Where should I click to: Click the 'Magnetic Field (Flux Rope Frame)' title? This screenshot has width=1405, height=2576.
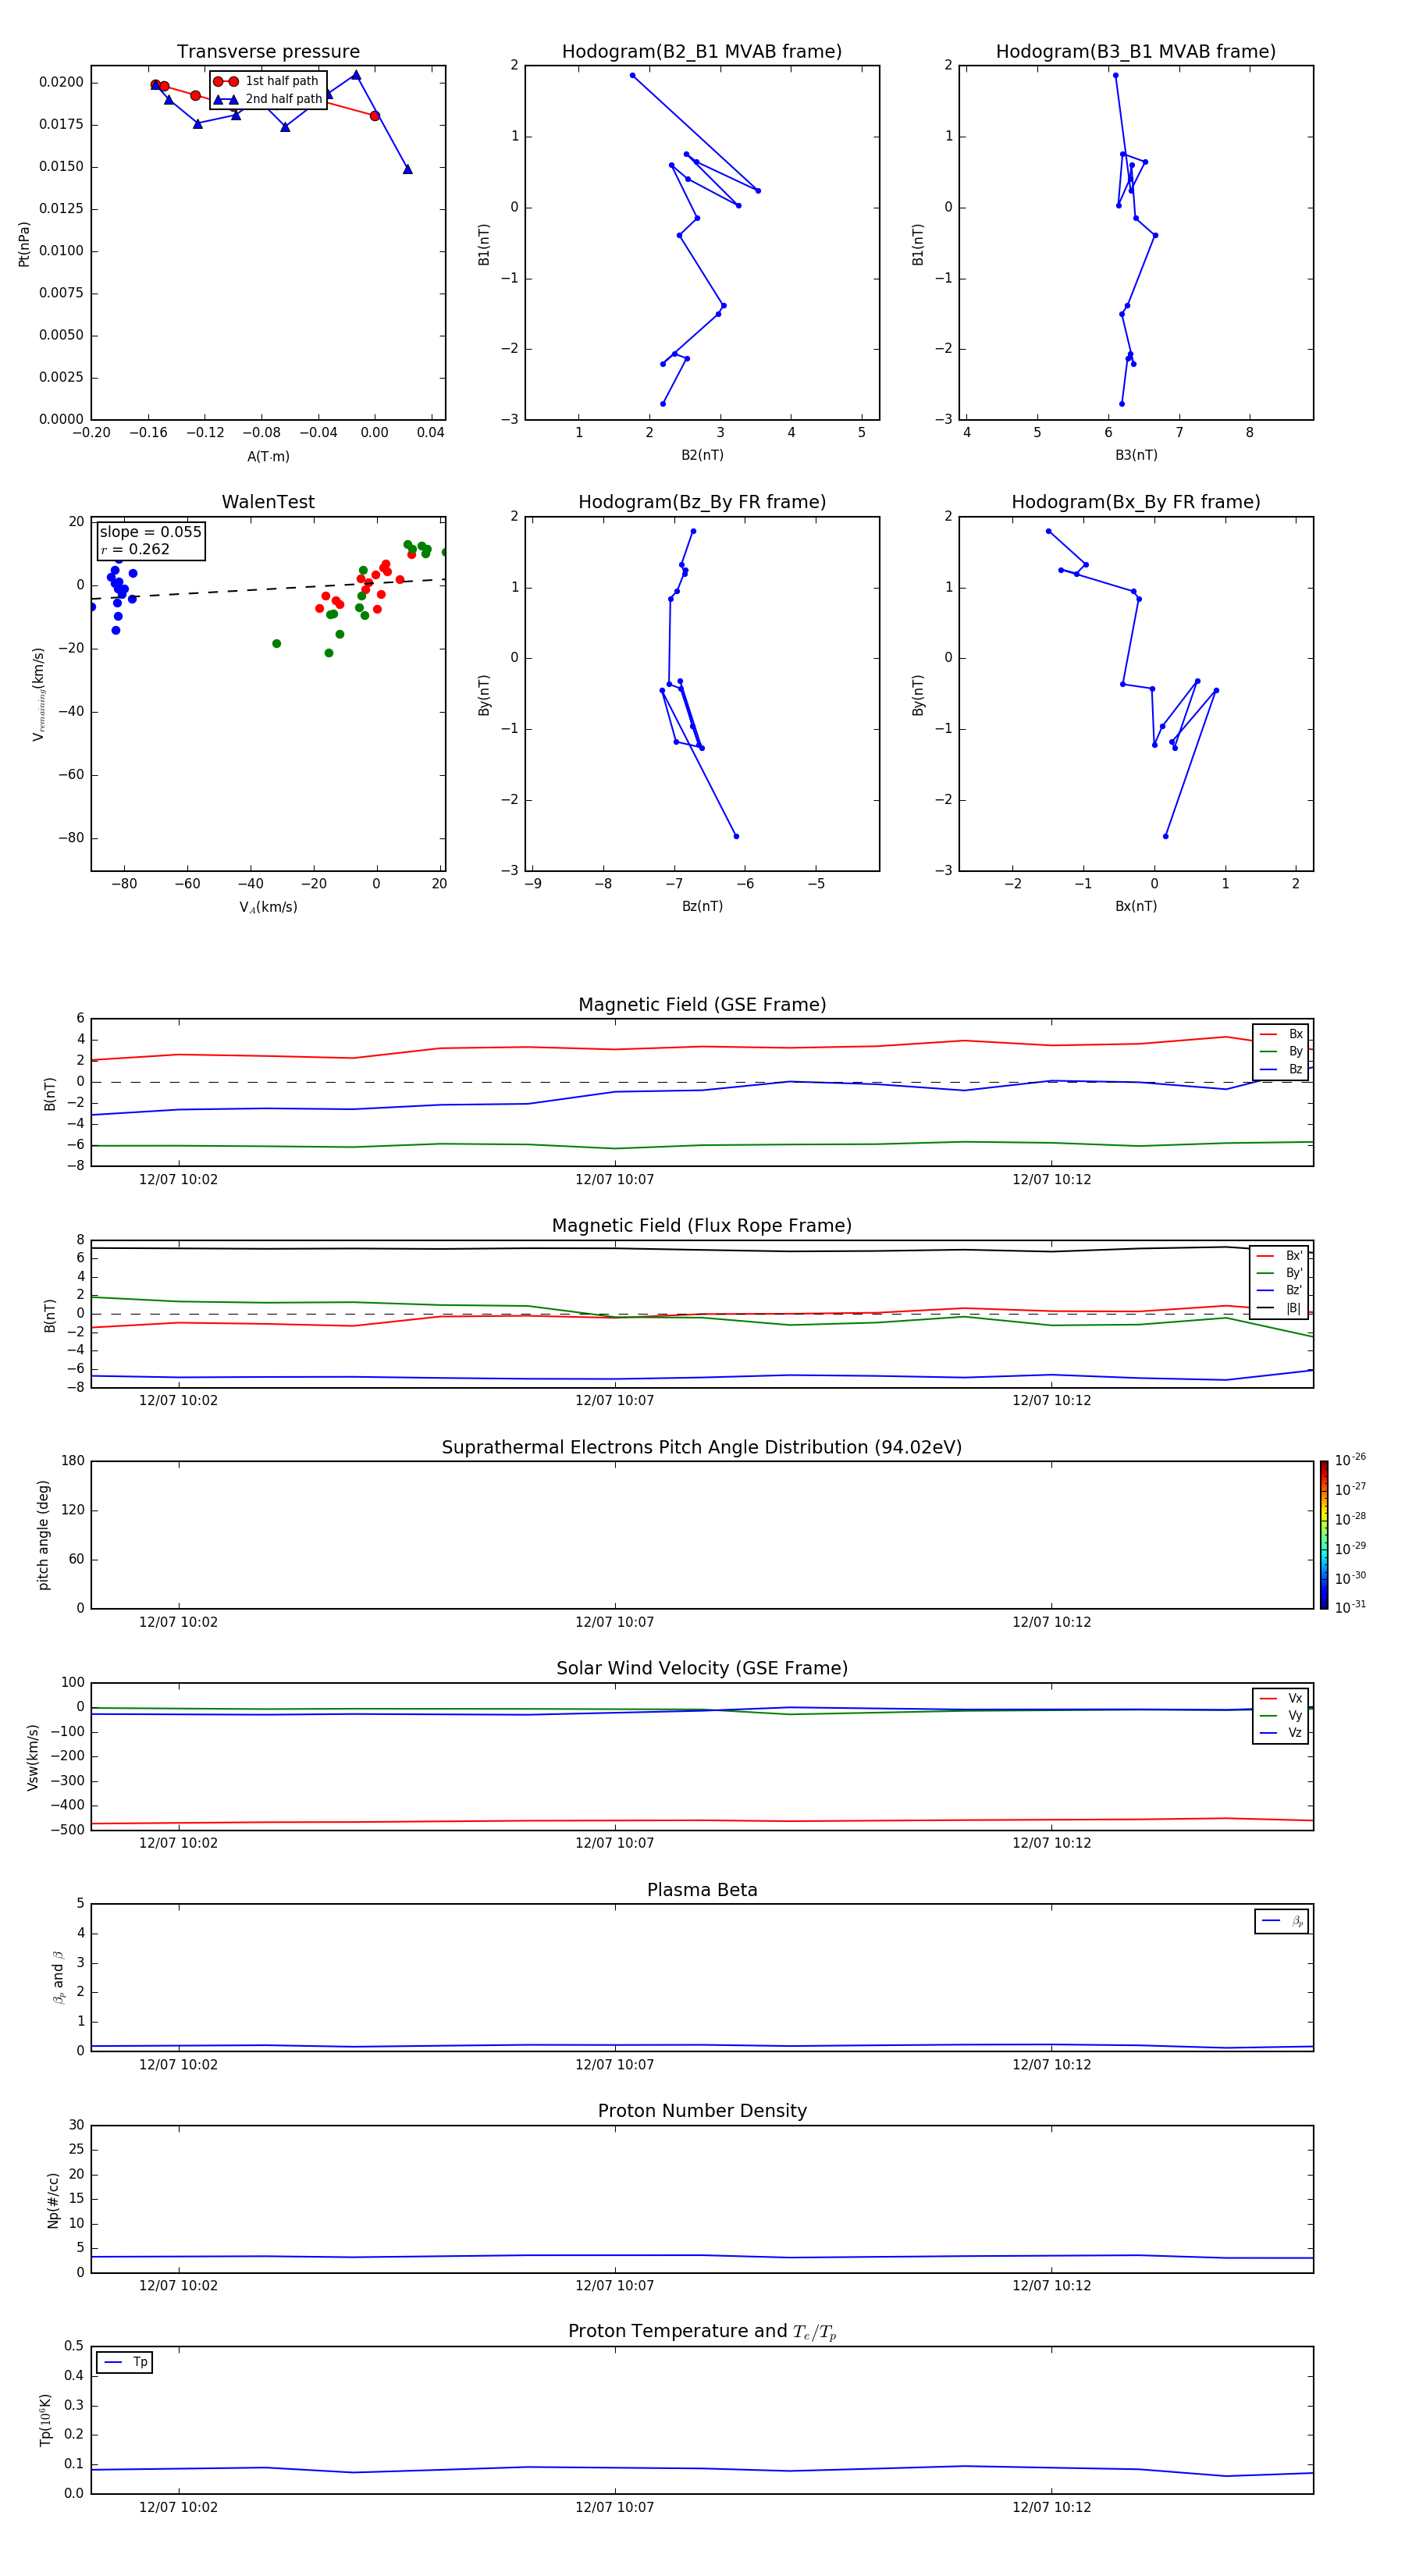coord(702,1226)
